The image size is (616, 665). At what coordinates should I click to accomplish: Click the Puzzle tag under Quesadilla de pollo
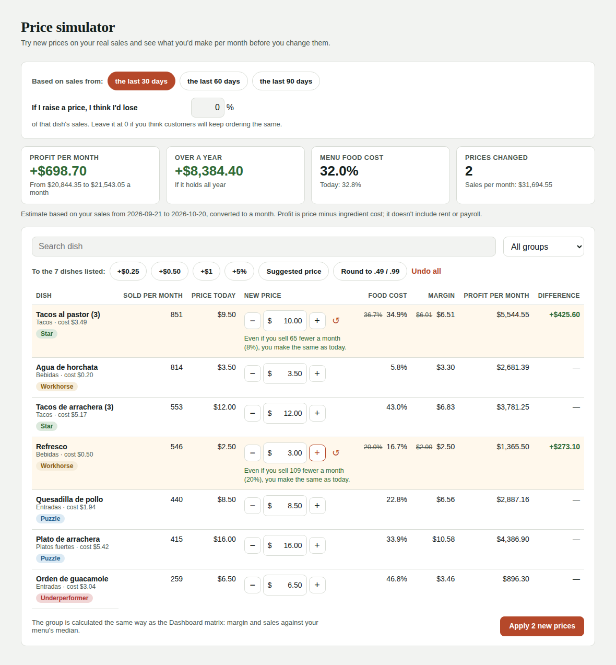[x=51, y=519]
